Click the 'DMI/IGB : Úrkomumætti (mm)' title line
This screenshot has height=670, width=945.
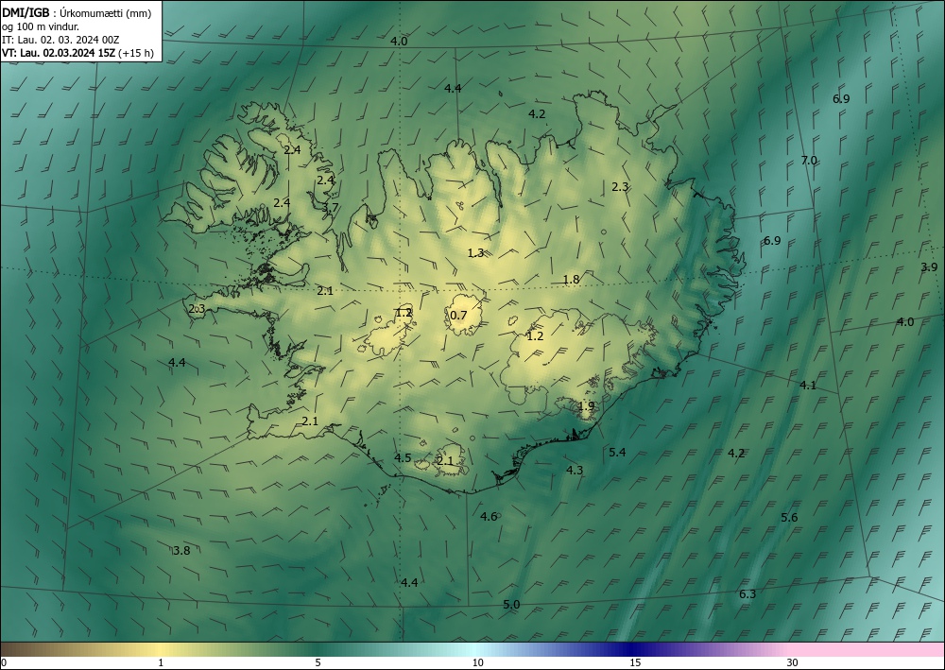(77, 13)
